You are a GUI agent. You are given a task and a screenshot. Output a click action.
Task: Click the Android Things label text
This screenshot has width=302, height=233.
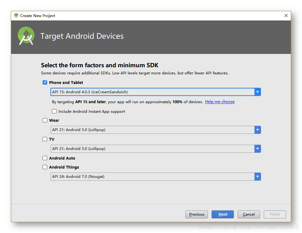tap(64, 167)
